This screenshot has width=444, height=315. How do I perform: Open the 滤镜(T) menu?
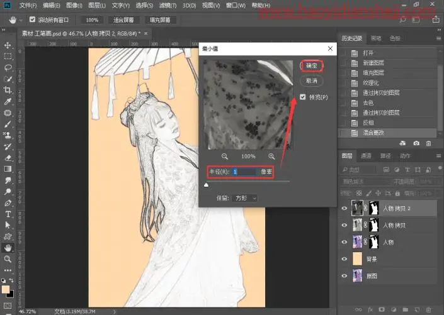(x=168, y=5)
